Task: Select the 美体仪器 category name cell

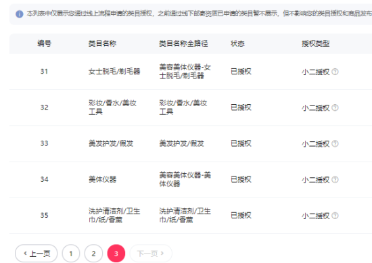Action: [x=102, y=179]
